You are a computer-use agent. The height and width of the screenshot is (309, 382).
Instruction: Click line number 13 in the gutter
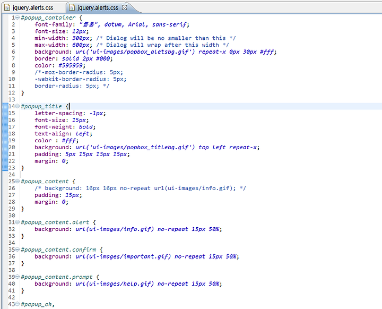12,100
